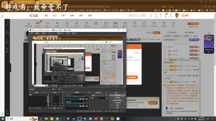Expand 视频 dropdown in site navigation

click(x=72, y=16)
